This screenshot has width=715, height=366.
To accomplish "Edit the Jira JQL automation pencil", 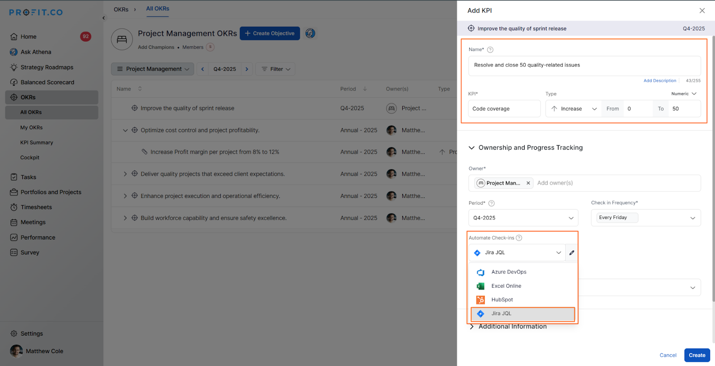I will 572,252.
